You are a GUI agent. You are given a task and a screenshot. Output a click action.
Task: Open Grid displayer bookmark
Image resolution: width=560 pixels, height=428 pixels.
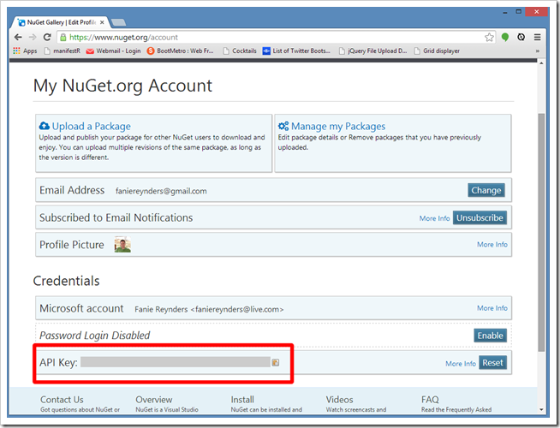pyautogui.click(x=437, y=51)
